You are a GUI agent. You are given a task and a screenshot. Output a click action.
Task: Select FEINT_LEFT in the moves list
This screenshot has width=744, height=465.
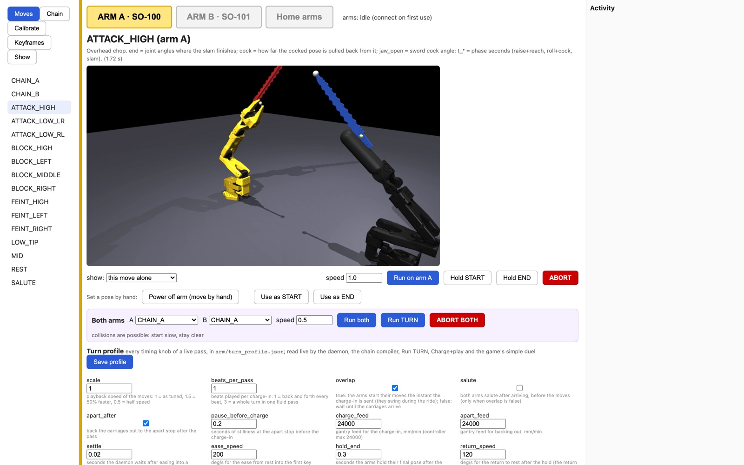39,215
